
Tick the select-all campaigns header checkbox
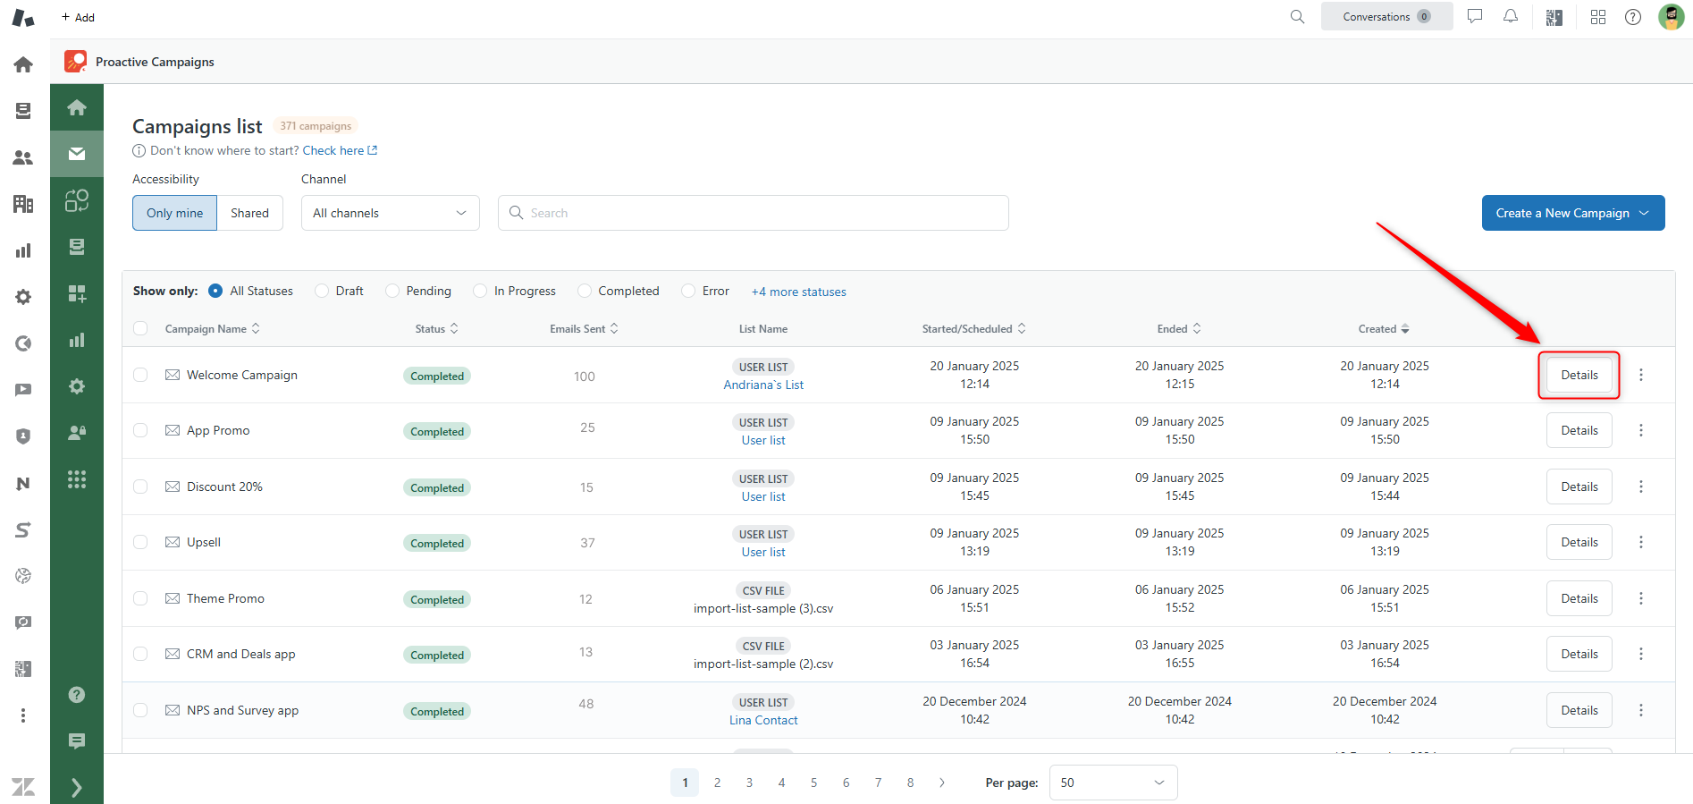click(x=140, y=328)
